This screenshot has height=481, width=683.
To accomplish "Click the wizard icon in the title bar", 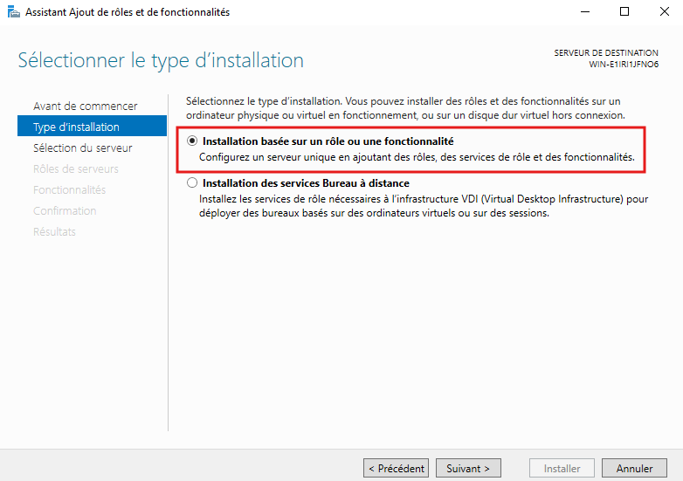I will point(13,12).
